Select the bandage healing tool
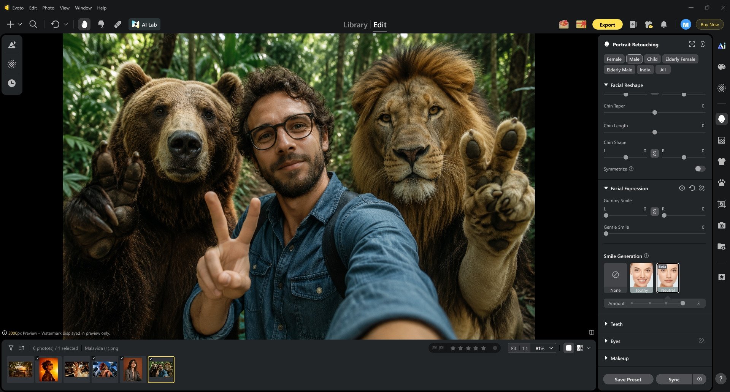 (x=118, y=24)
